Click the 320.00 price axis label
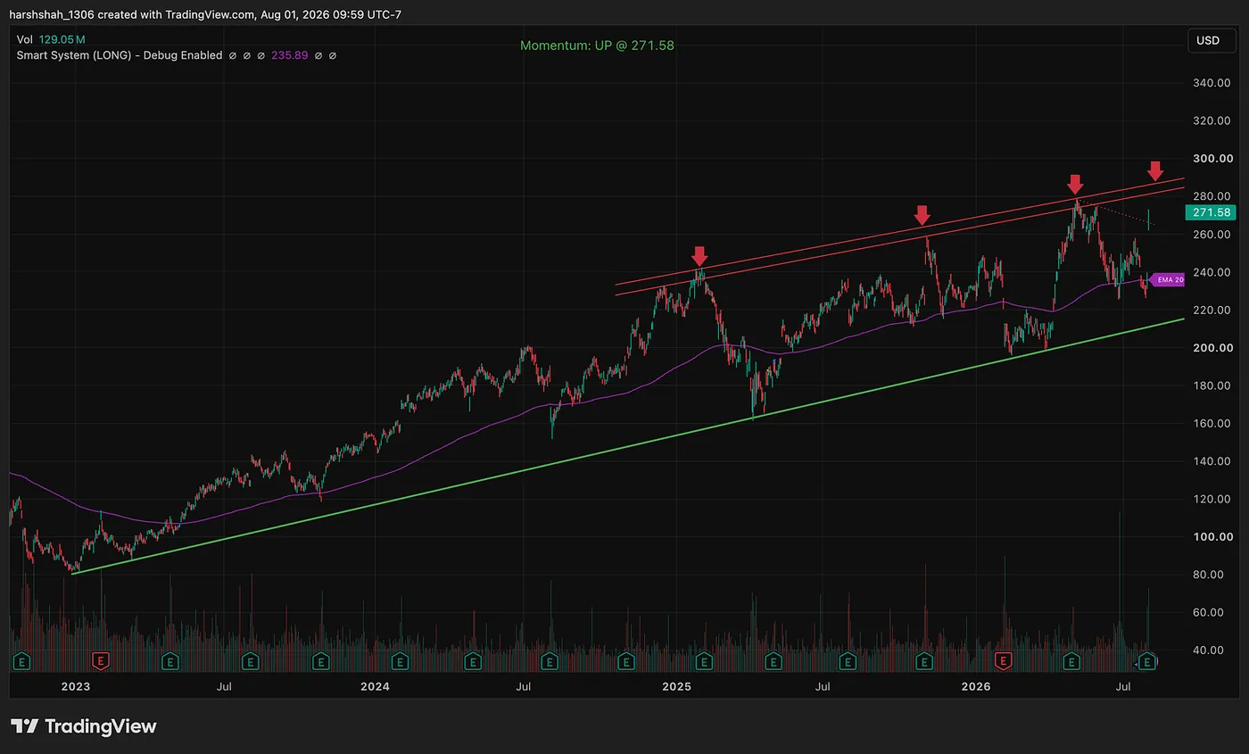Image resolution: width=1249 pixels, height=754 pixels. coord(1211,120)
